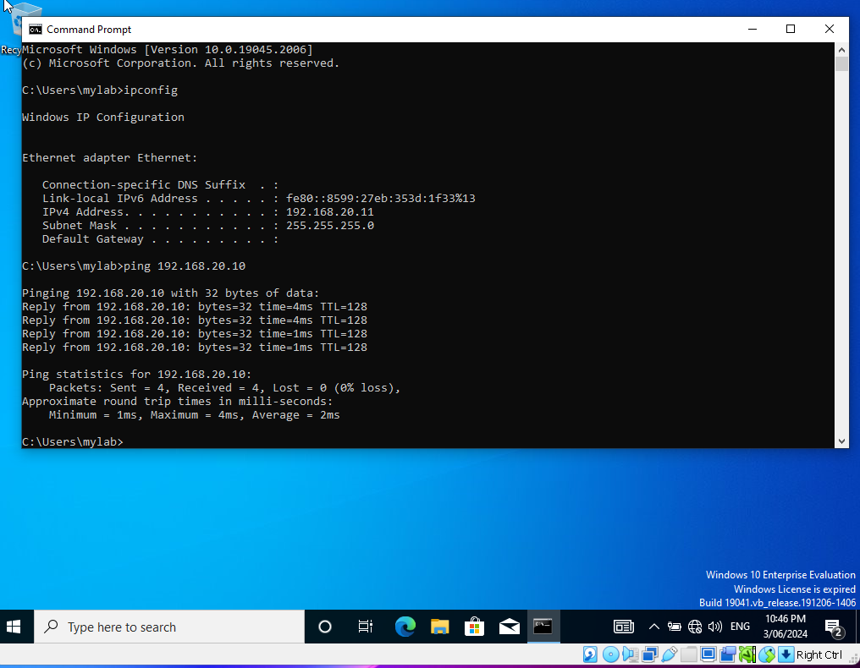Launch Microsoft Edge from the taskbar
This screenshot has height=668, width=860.
click(x=405, y=627)
